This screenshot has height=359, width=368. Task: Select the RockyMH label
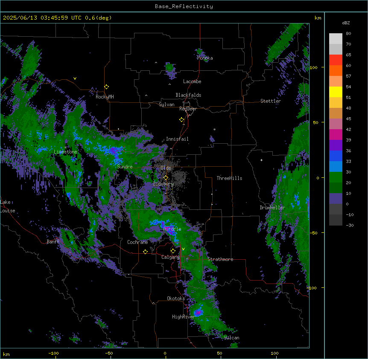pyautogui.click(x=105, y=97)
